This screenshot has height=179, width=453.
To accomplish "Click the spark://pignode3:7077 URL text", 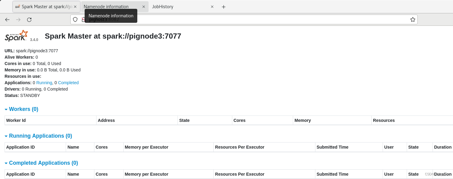I will (37, 51).
